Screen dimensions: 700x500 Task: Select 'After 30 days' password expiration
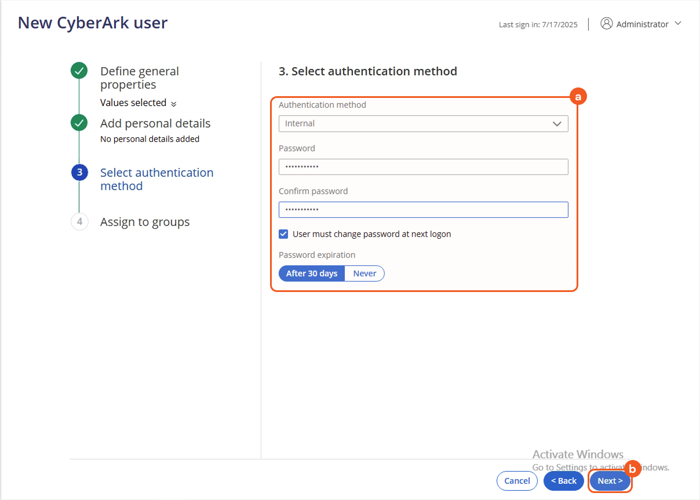click(x=311, y=273)
